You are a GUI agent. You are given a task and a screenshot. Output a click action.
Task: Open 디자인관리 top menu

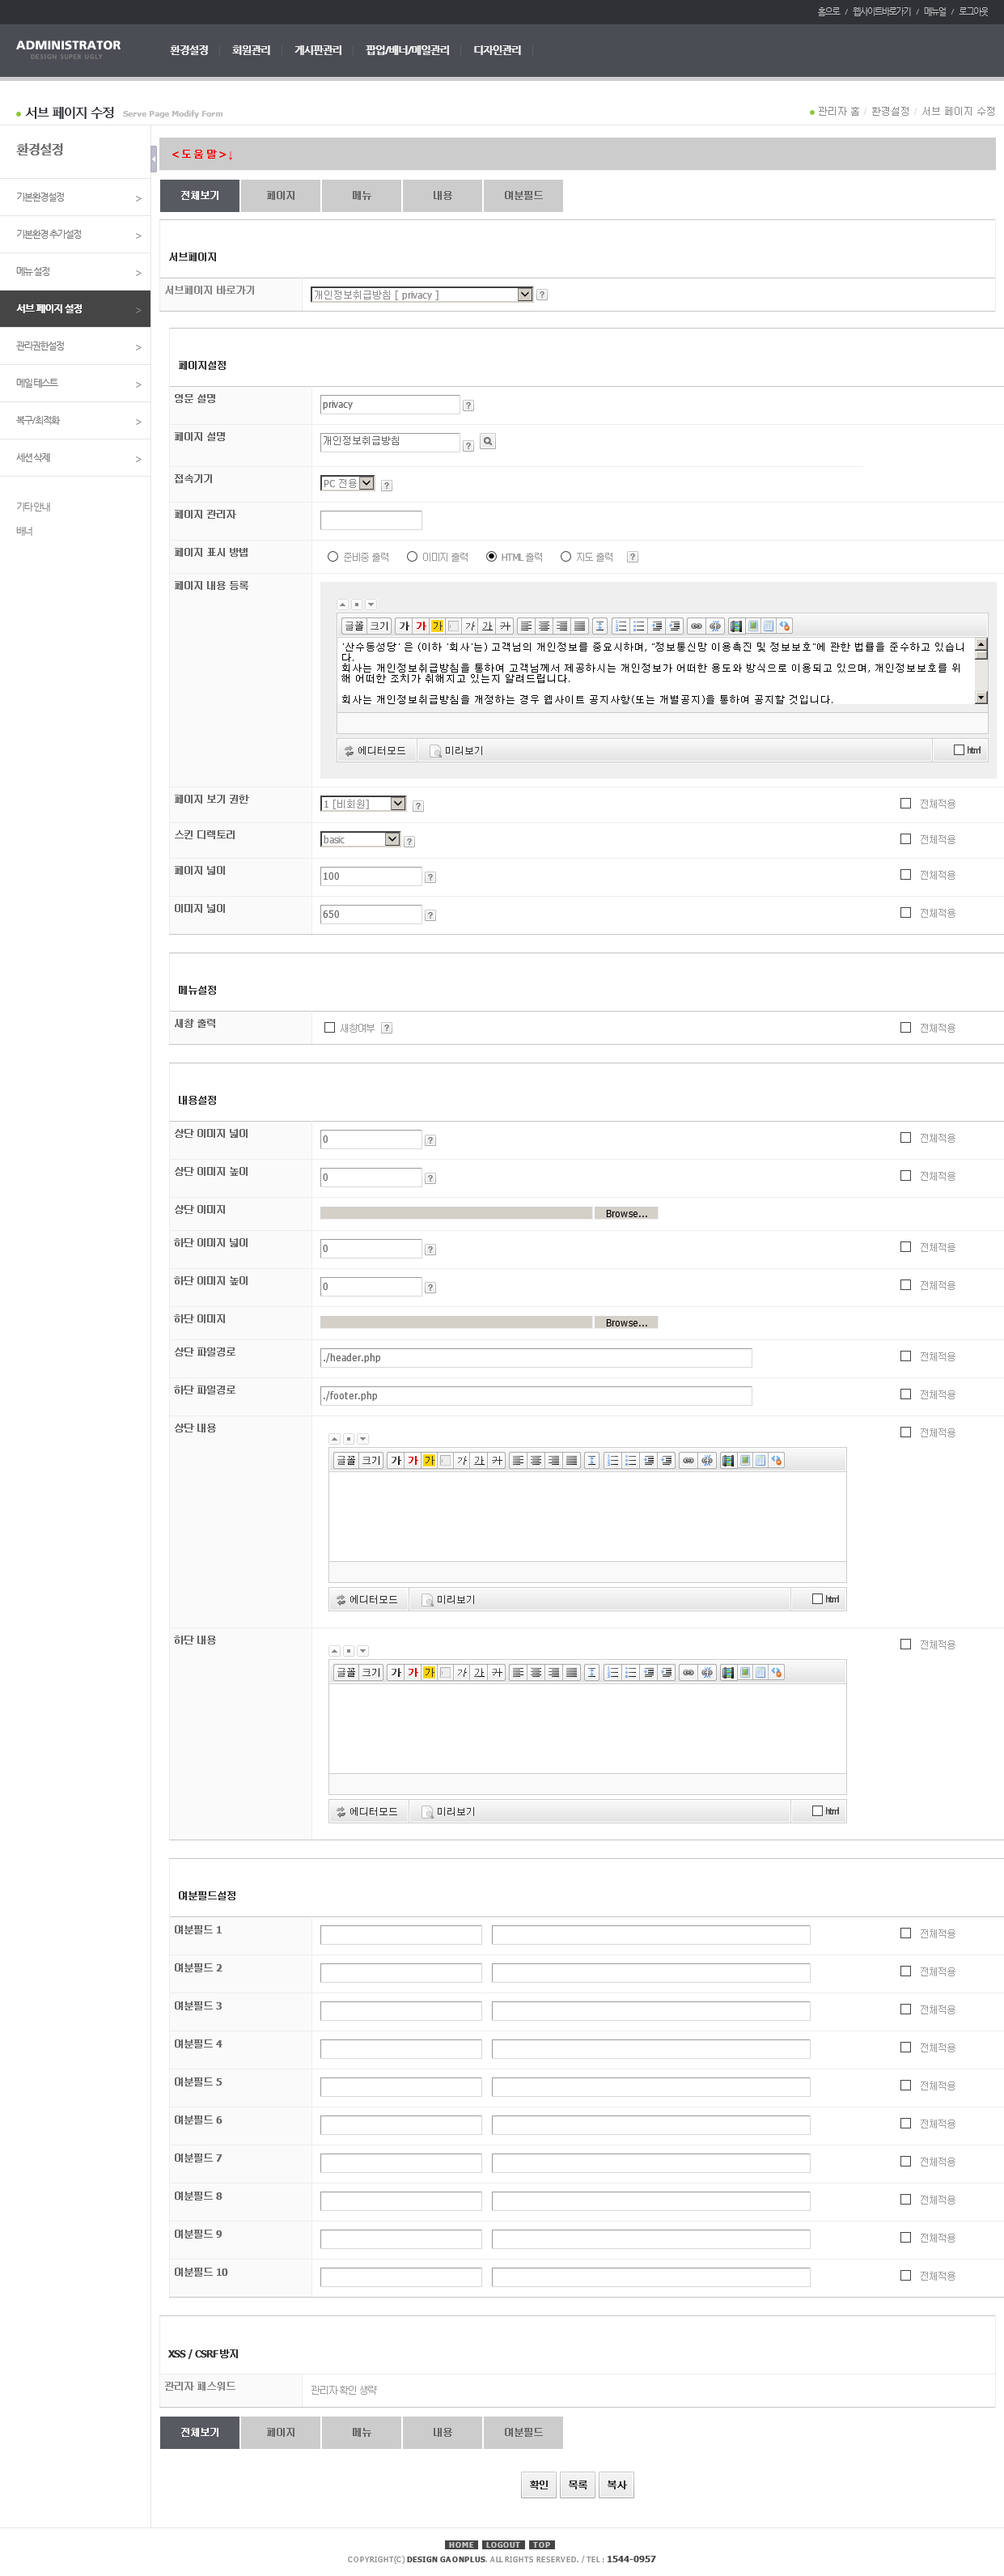tap(497, 50)
